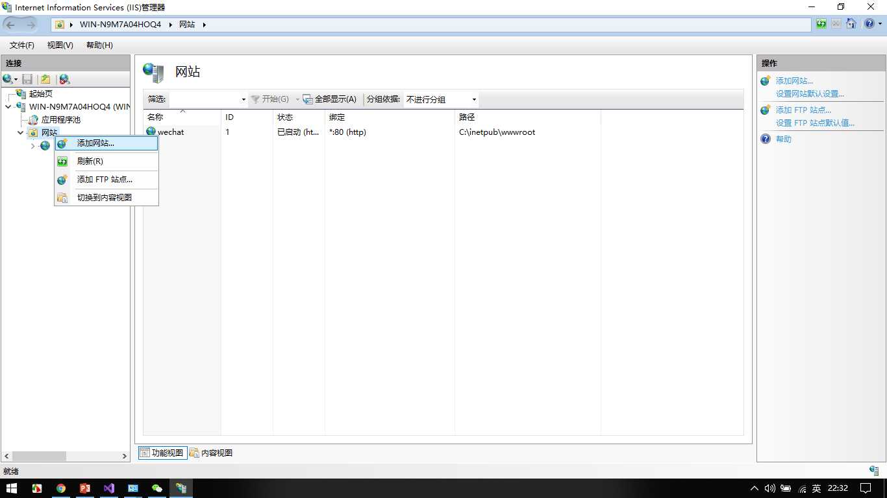
Task: Choose 添加 FTP 站点... from context menu
Action: [106, 179]
